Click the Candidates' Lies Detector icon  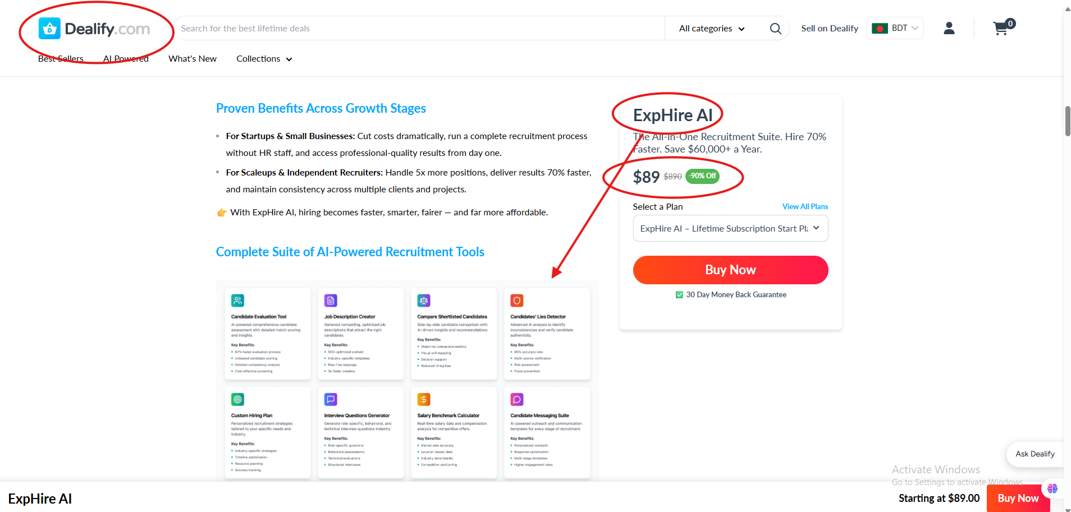click(517, 301)
